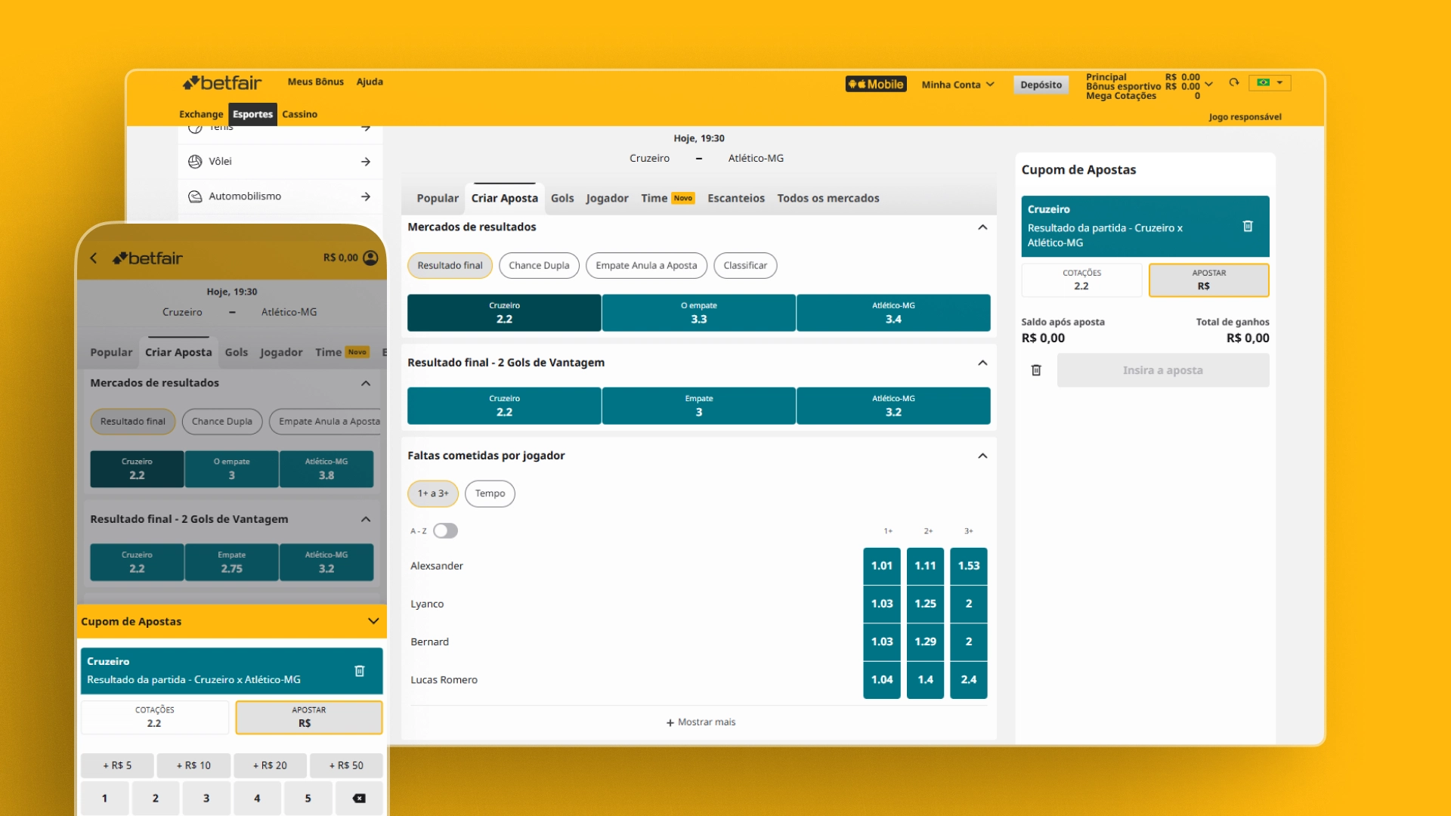Viewport: 1451px width, 816px height.
Task: Click the Vôlei sport icon in sidebar
Action: [195, 162]
